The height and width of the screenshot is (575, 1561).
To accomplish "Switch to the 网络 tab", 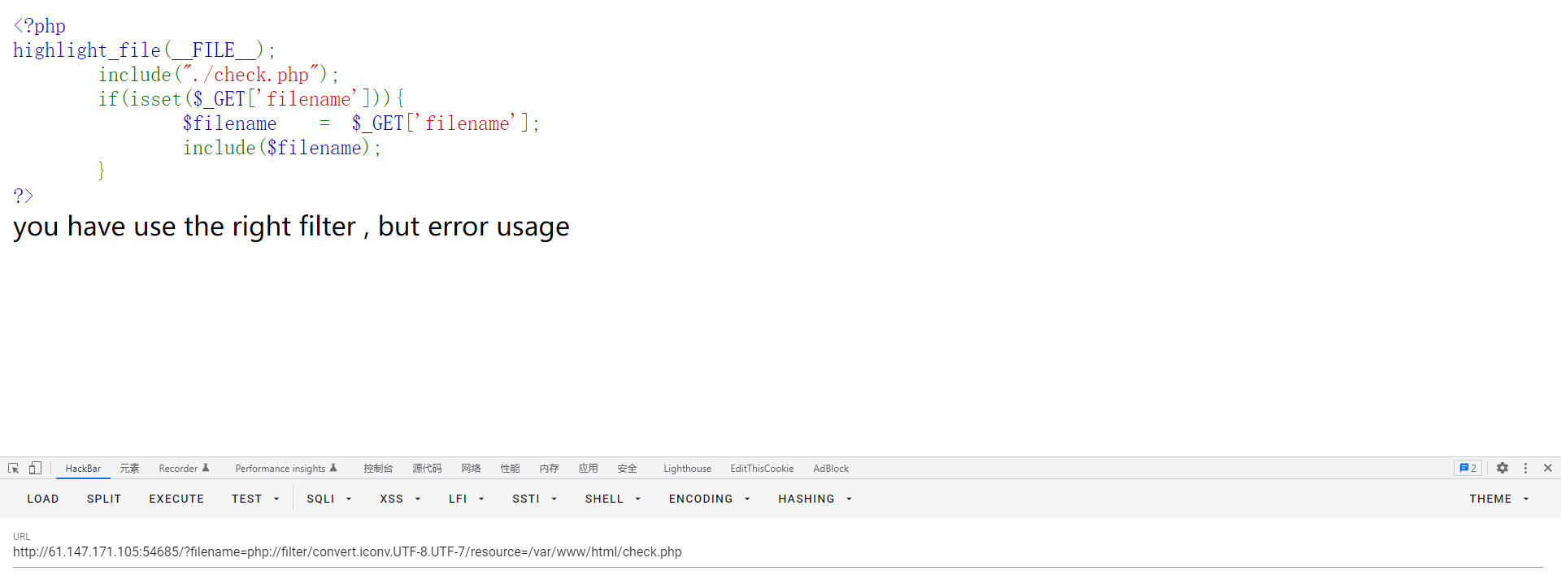I will tap(471, 469).
